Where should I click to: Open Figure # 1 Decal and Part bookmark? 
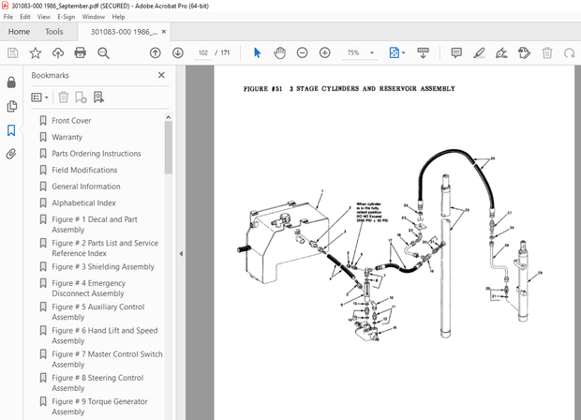95,224
